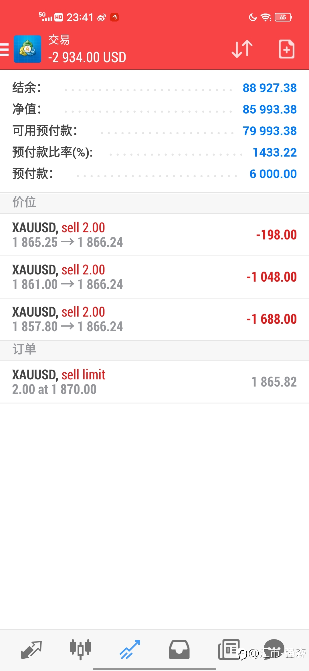Tap the equity value 85 993.38
309x671 pixels.
coord(270,109)
